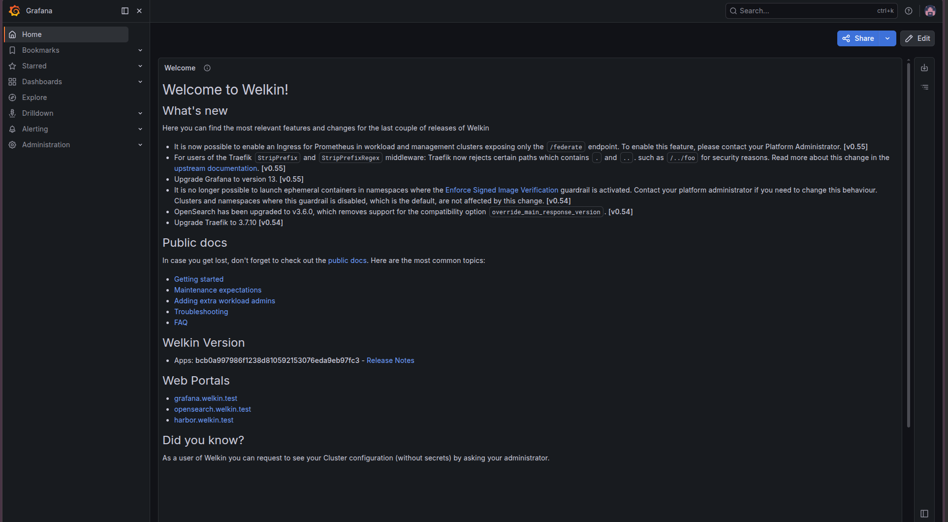Expand the Administration section chevron

click(140, 145)
